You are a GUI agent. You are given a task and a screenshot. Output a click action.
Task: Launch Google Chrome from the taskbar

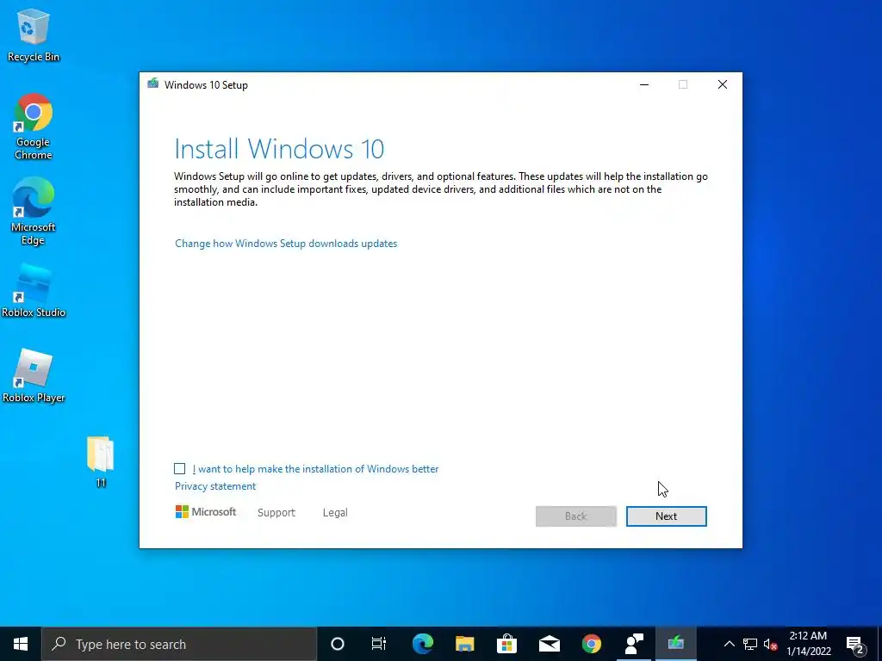tap(591, 644)
